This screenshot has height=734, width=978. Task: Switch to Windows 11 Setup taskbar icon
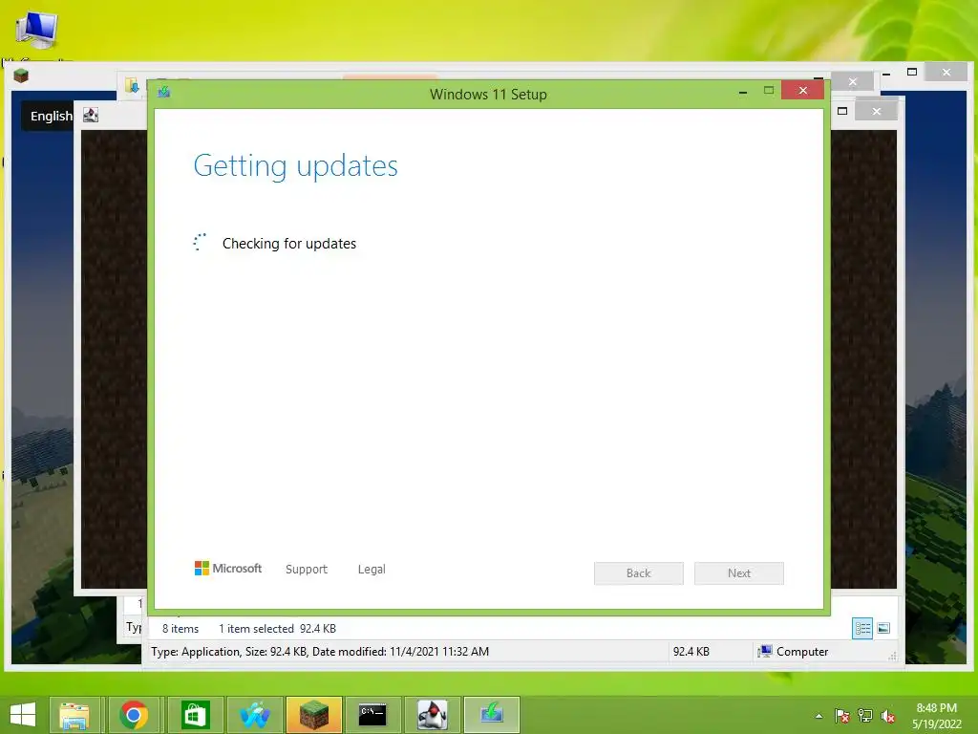click(492, 715)
